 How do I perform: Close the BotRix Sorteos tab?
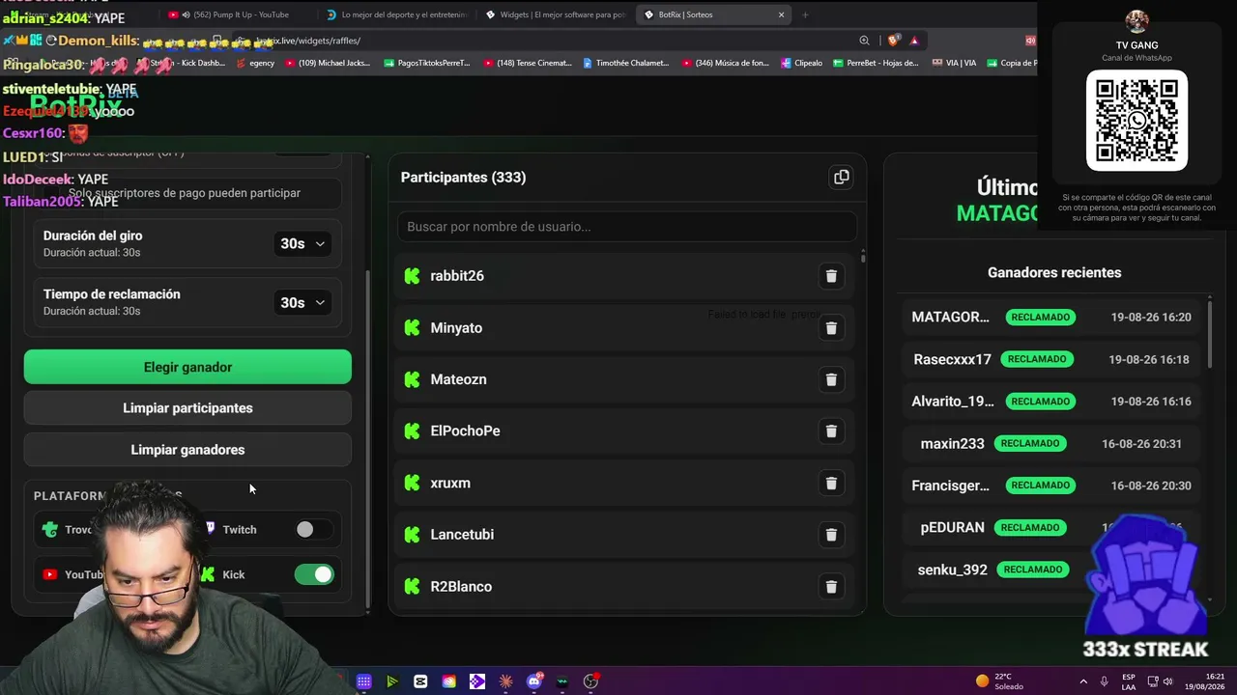point(781,14)
